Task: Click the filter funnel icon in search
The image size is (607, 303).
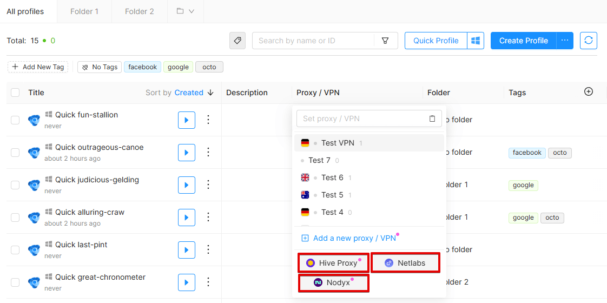Action: tap(385, 41)
